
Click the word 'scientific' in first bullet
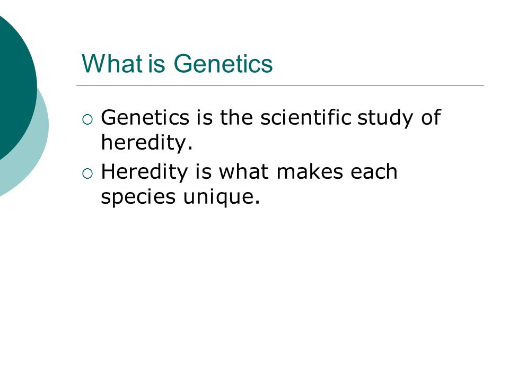pyautogui.click(x=306, y=117)
